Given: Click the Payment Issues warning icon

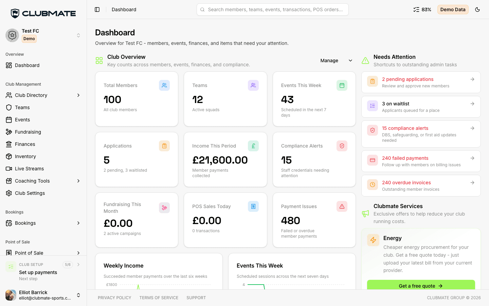Looking at the screenshot, I should click(342, 206).
